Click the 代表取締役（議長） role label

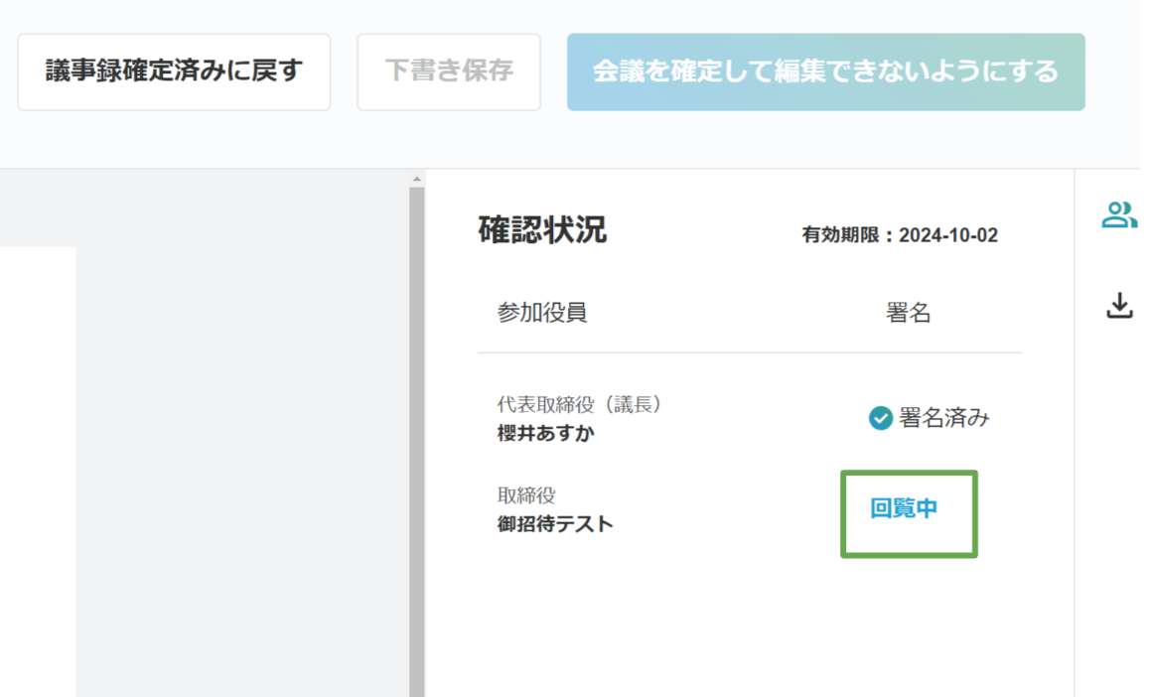pyautogui.click(x=580, y=404)
